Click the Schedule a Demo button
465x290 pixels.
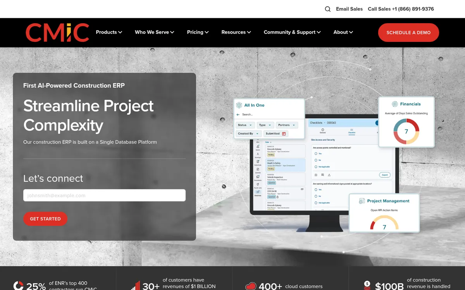tap(408, 32)
